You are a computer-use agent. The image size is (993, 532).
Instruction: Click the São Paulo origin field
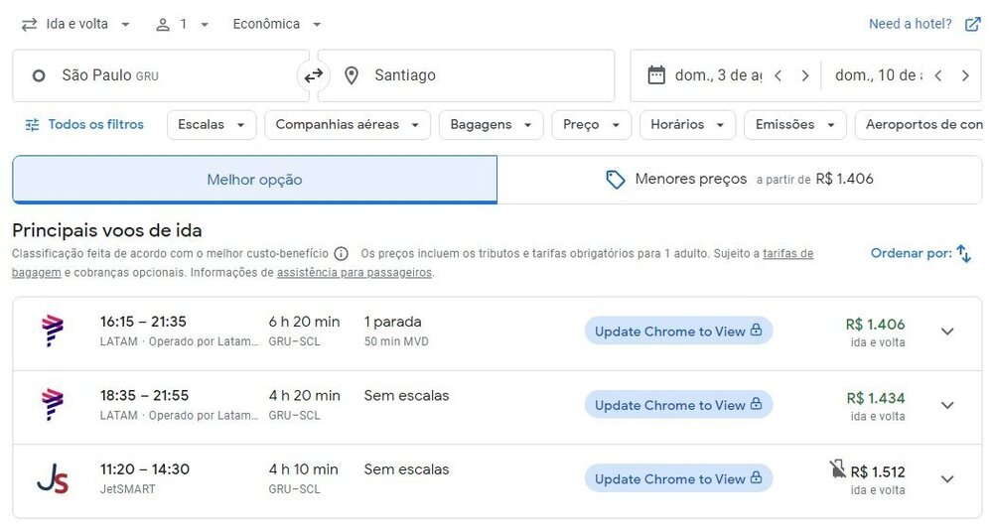tap(159, 75)
